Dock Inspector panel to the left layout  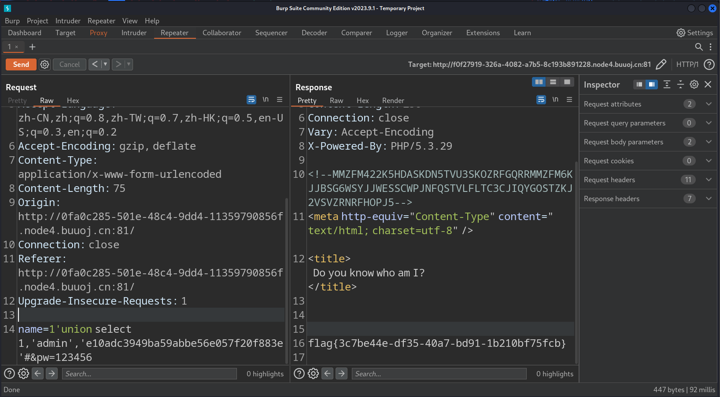coord(639,85)
